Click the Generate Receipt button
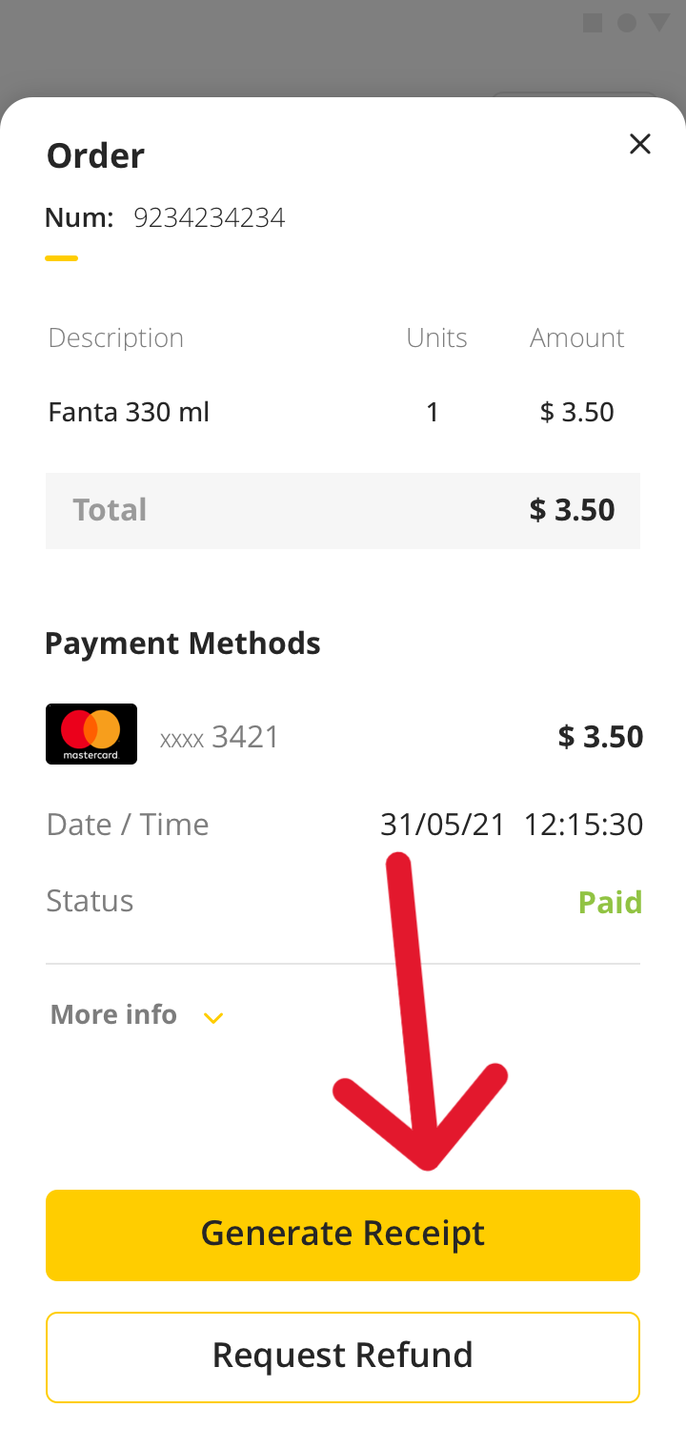 click(x=343, y=1235)
